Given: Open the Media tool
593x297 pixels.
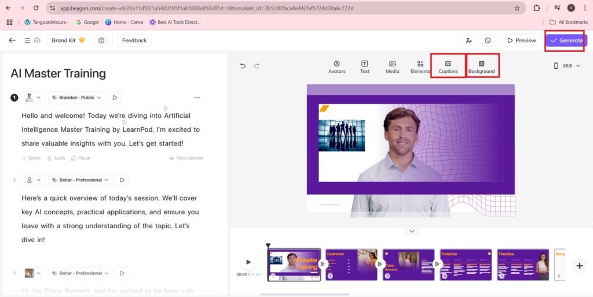Looking at the screenshot, I should (393, 67).
